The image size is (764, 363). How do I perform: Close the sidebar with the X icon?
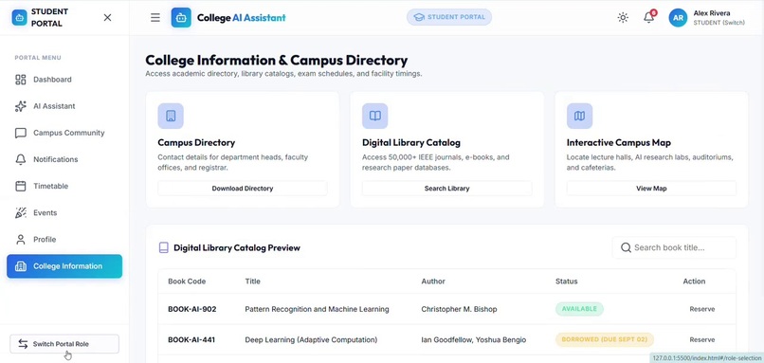pyautogui.click(x=108, y=18)
